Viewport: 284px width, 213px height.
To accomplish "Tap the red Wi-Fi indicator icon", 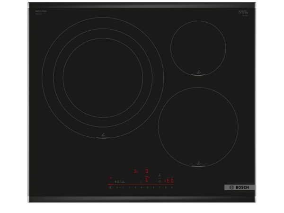I will (x=110, y=177).
